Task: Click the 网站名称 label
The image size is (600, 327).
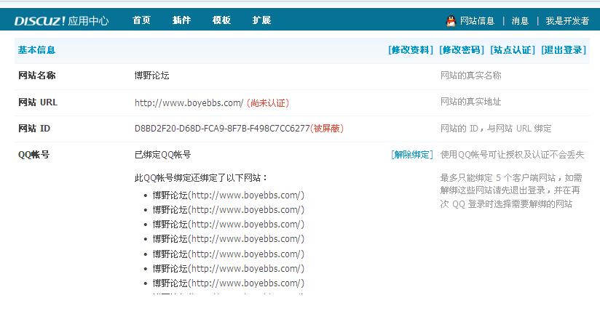Action: [x=36, y=76]
